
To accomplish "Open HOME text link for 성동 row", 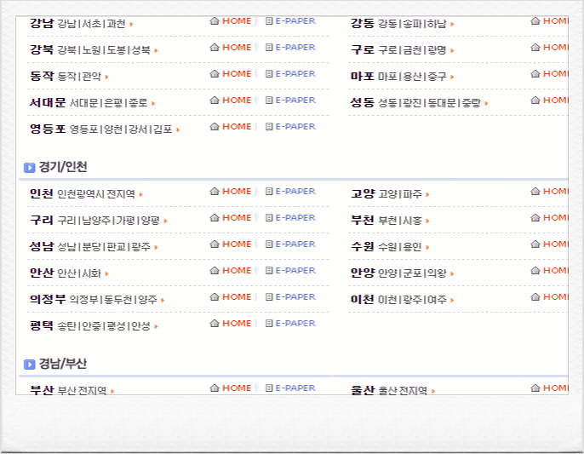I will tap(556, 101).
